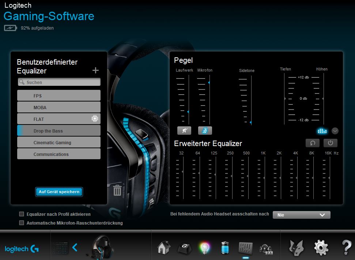This screenshot has width=355, height=260.
Task: Click the battery charging icon at top
Action: (10, 28)
